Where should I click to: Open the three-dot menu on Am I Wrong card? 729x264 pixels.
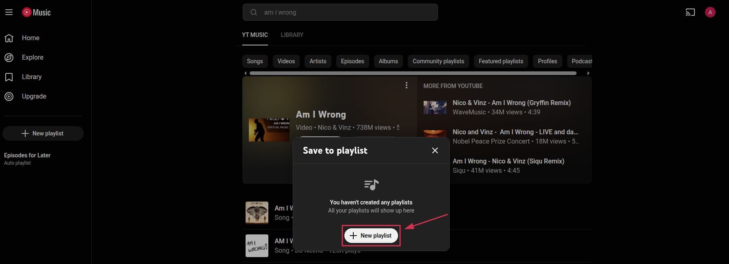pyautogui.click(x=407, y=85)
